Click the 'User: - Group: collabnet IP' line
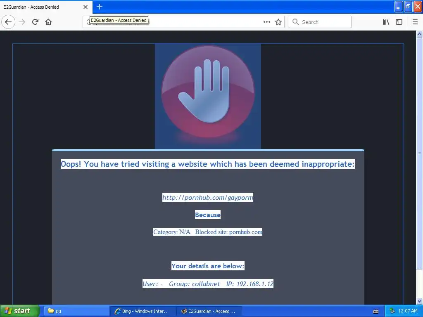The image size is (423, 317). (x=208, y=284)
